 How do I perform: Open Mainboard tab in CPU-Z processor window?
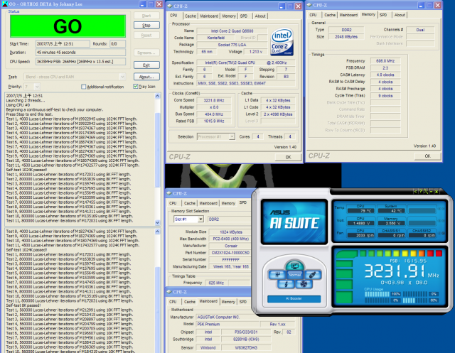click(209, 16)
